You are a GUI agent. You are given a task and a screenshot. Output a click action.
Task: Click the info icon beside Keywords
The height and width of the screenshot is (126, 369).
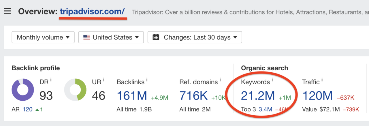point(272,79)
